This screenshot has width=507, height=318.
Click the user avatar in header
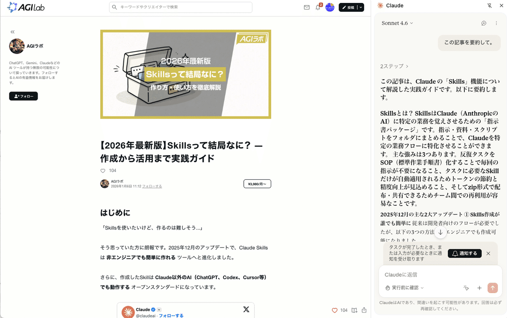pos(330,7)
